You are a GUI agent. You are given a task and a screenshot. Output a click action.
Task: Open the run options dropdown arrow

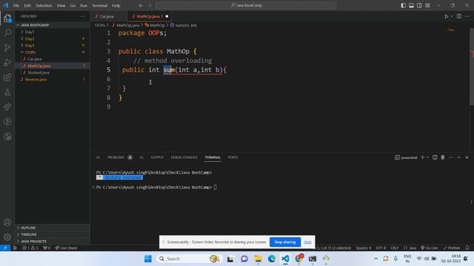tap(452, 16)
